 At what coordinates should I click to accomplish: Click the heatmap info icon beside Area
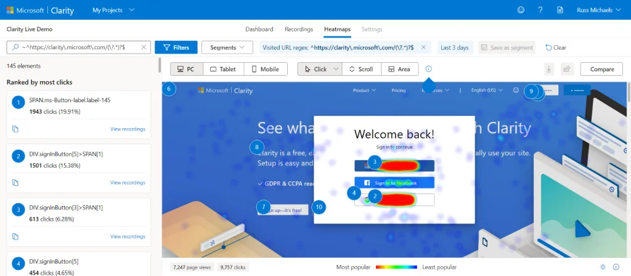click(429, 69)
